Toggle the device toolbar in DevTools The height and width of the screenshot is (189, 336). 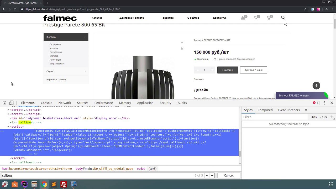[x=12, y=103]
